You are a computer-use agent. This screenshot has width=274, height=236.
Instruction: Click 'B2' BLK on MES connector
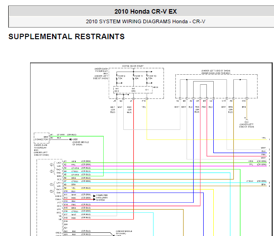tap(52, 138)
